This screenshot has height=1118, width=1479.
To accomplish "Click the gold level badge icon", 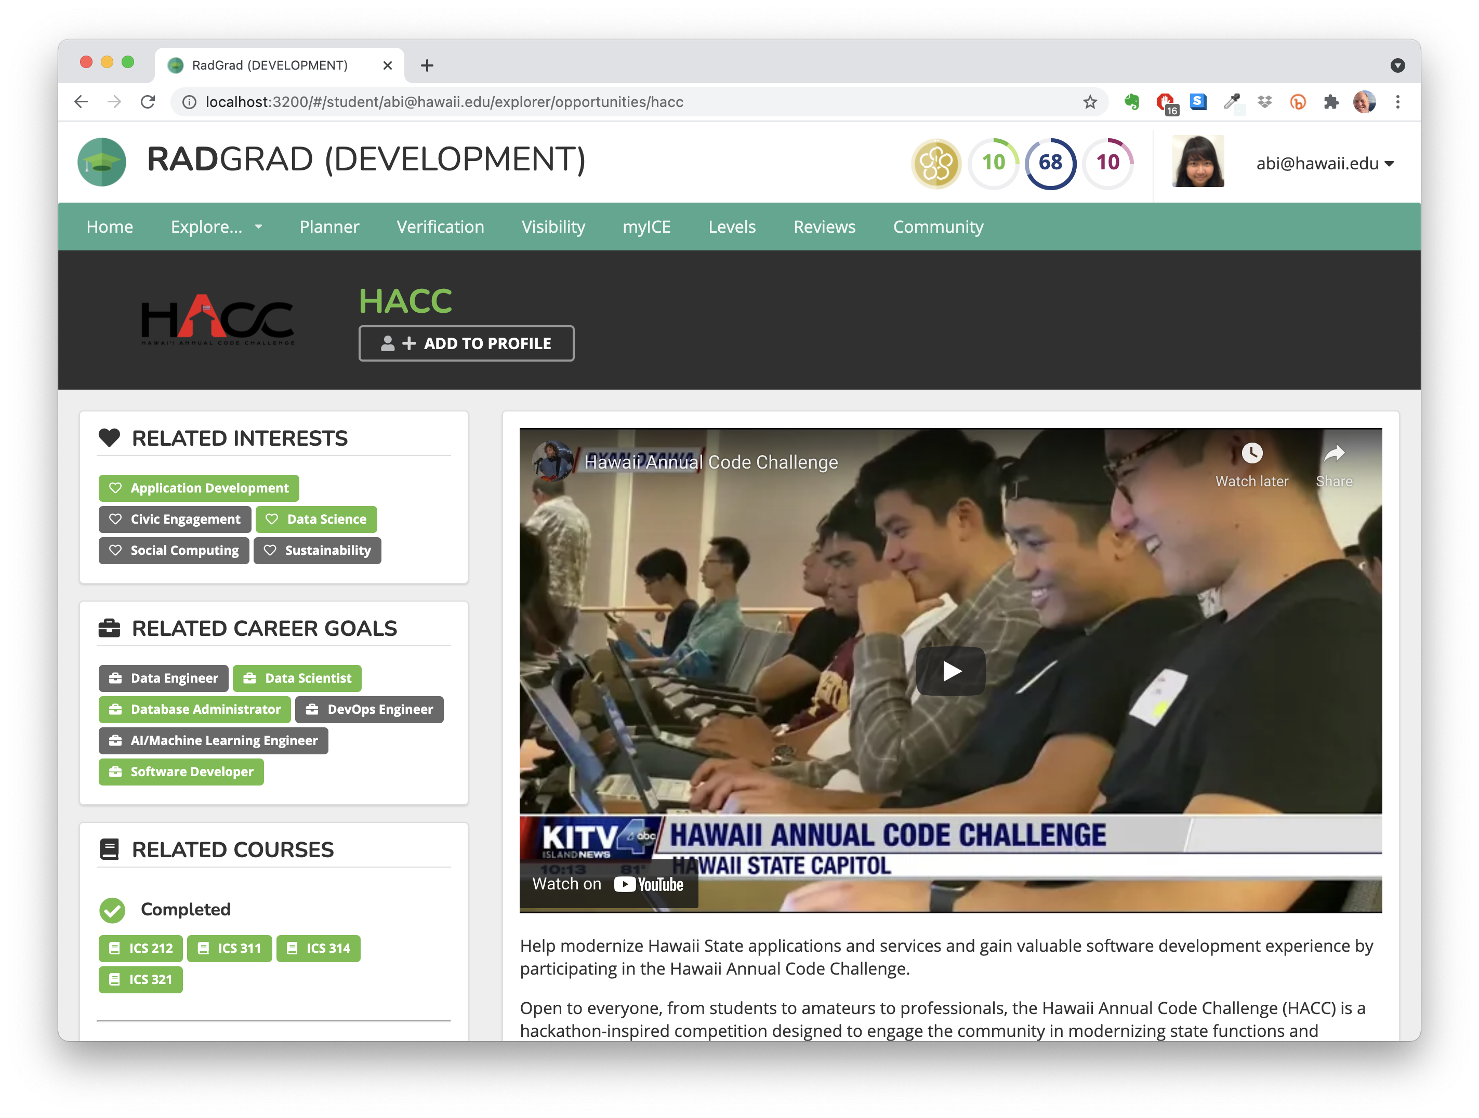I will (936, 163).
